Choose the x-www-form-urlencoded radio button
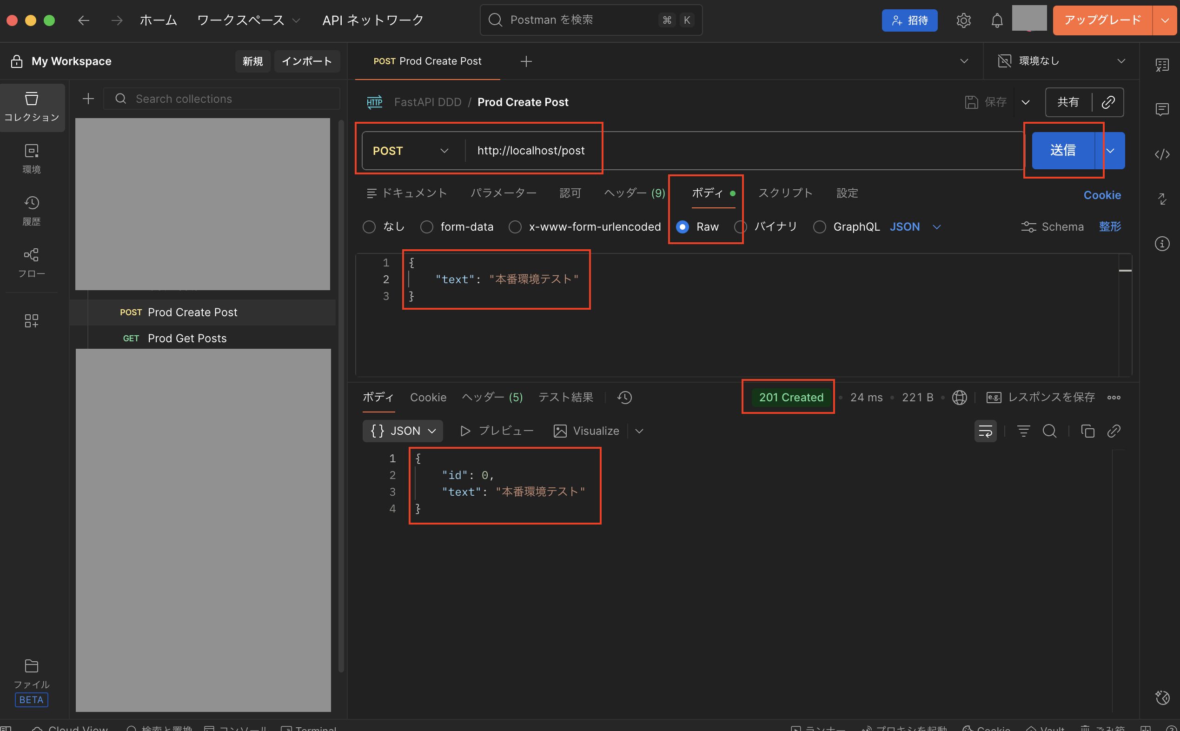The image size is (1180, 731). [x=515, y=227]
